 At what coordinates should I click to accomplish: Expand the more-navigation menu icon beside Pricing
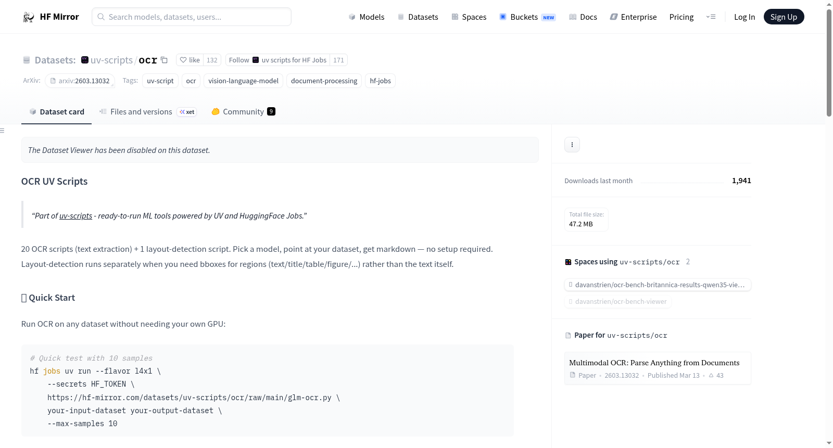coord(711,17)
